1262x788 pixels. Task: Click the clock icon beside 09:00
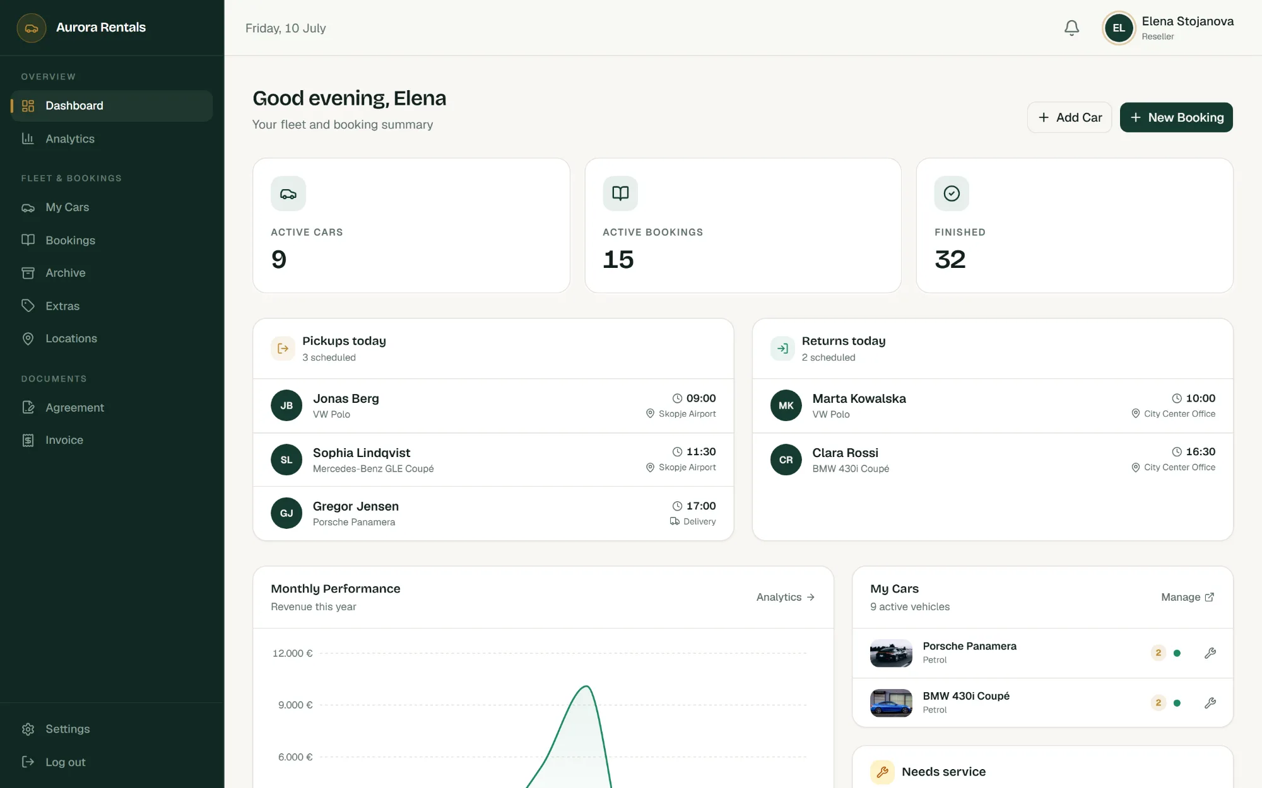677,398
